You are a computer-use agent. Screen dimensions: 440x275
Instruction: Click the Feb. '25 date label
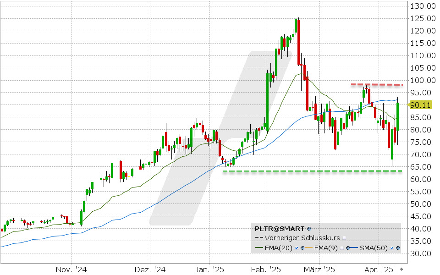coord(266,269)
